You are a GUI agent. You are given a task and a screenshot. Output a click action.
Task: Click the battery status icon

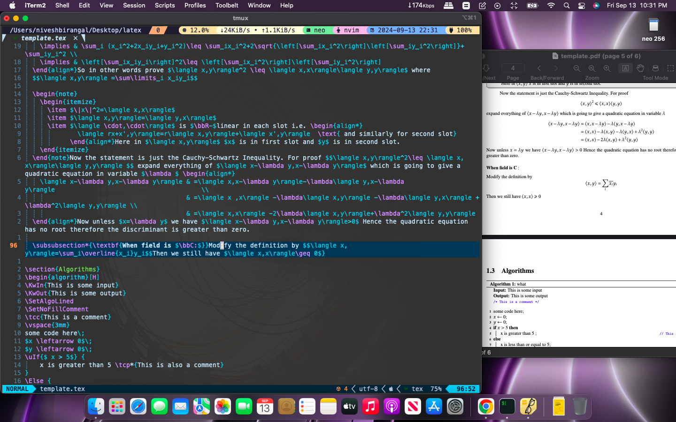tap(532, 5)
